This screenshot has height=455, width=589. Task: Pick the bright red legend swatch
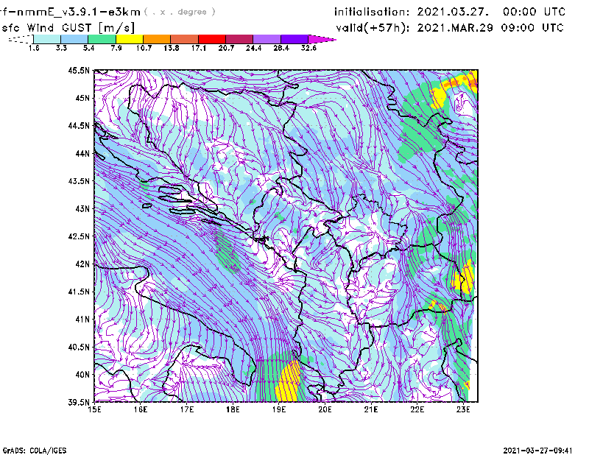coord(212,39)
